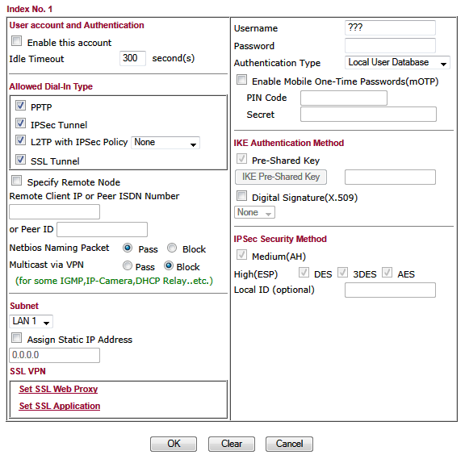Click the Idle Timeout seconds field
The image size is (465, 455).
pyautogui.click(x=132, y=58)
